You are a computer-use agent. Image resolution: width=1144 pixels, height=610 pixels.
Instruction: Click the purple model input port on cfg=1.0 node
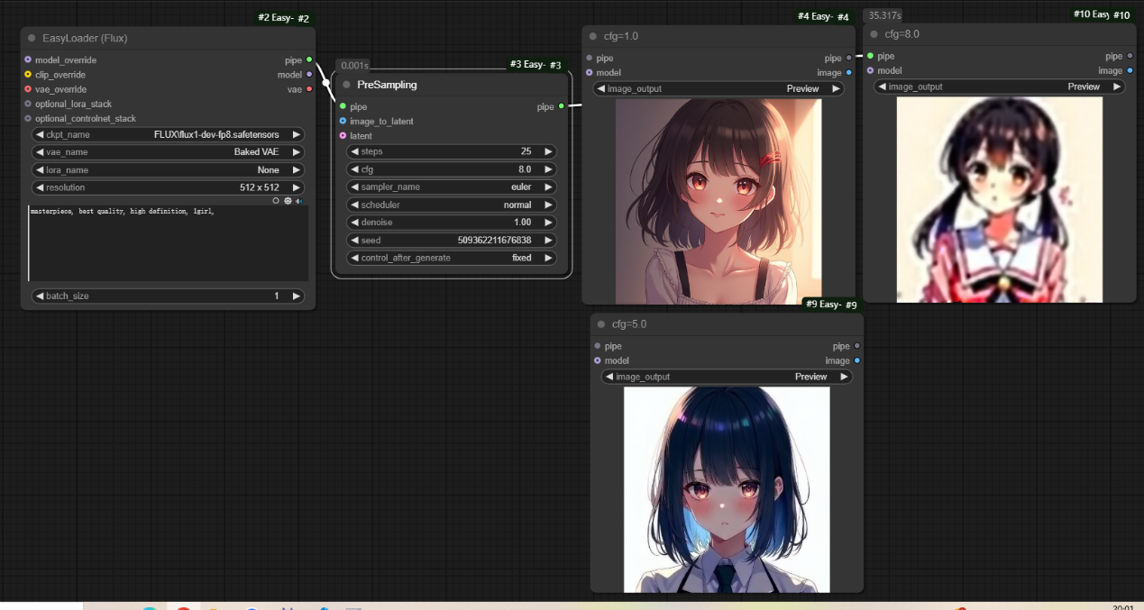589,73
